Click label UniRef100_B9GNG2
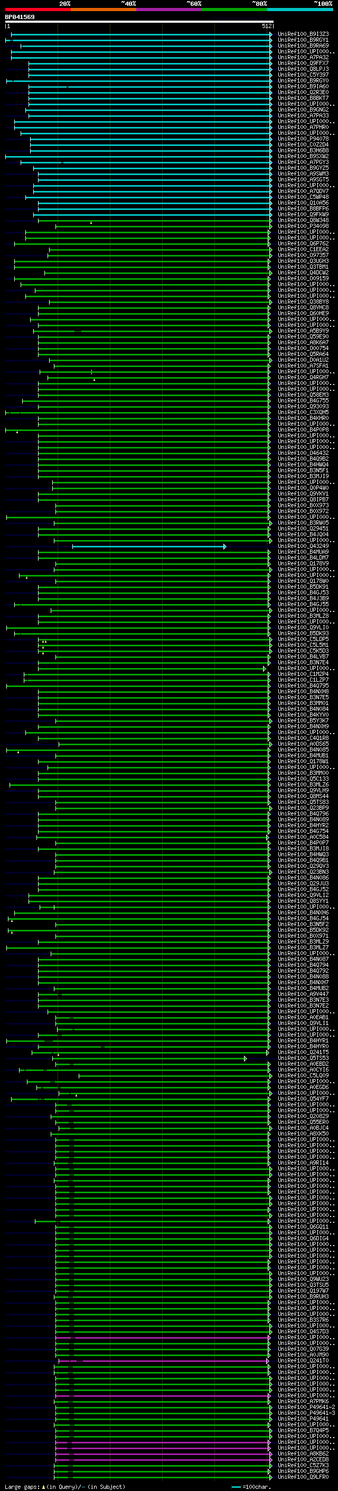 coord(303,110)
